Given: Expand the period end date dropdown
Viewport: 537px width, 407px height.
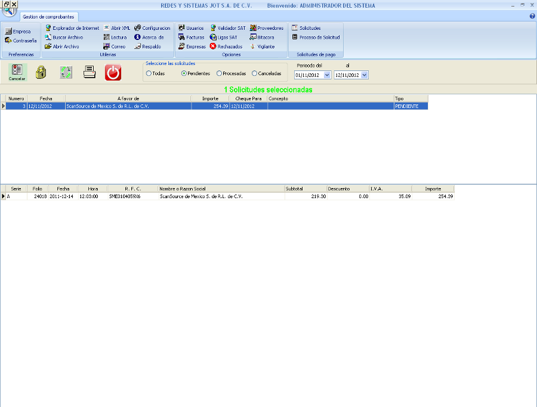Looking at the screenshot, I should point(365,75).
